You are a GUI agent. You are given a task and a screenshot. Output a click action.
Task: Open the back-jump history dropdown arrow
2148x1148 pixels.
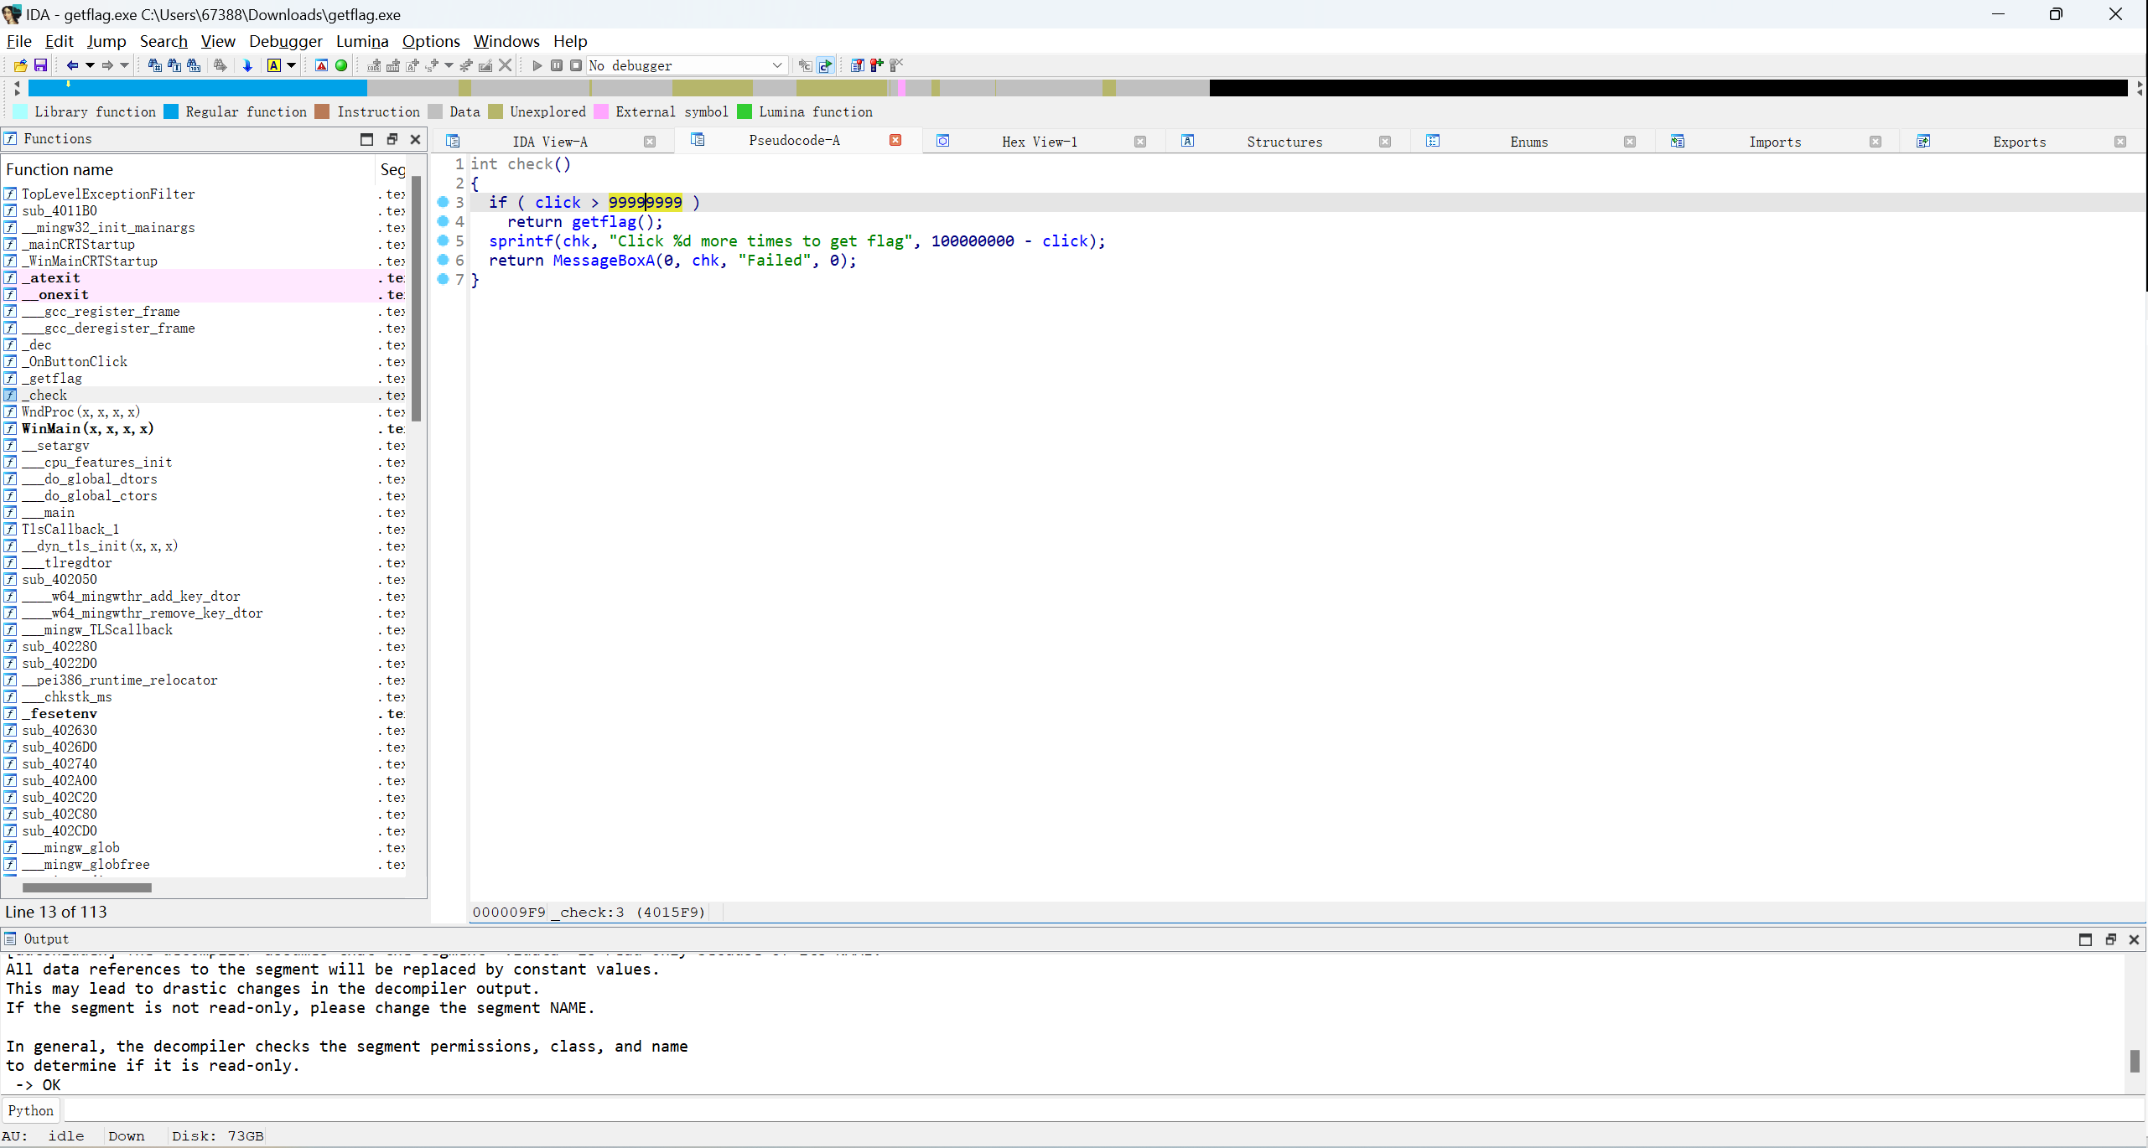coord(89,65)
